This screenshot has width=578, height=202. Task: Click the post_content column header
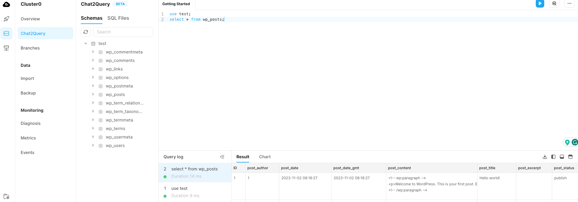[x=432, y=168]
